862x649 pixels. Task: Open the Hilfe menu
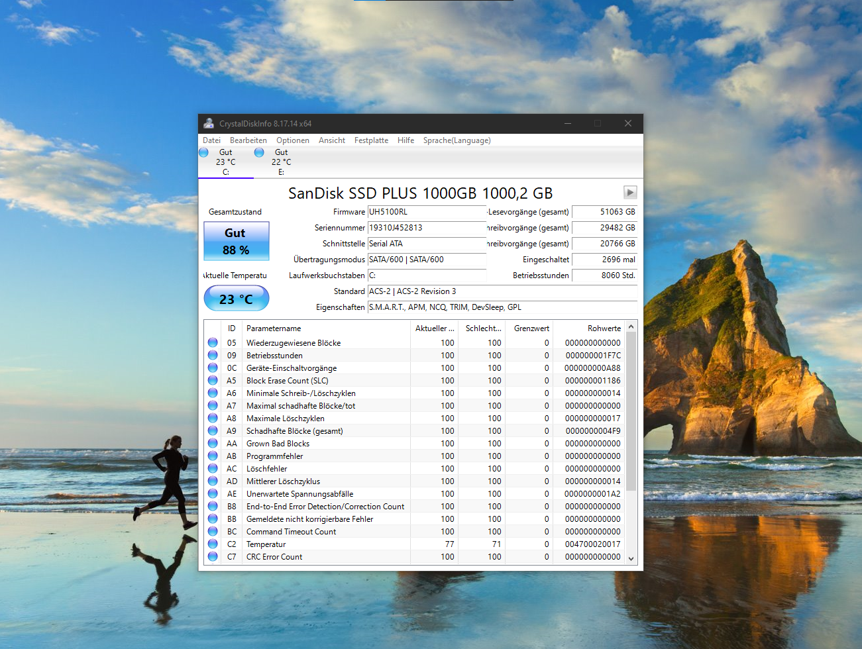pos(405,140)
